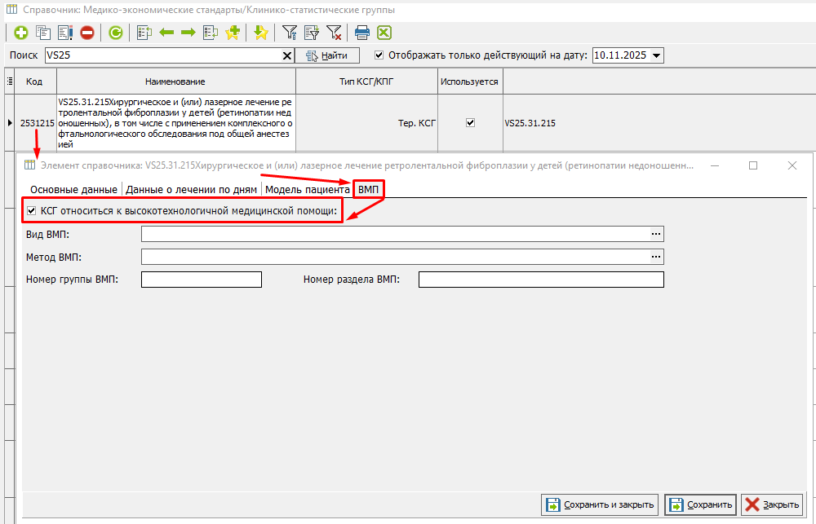Image resolution: width=816 pixels, height=524 pixels.
Task: Toggle 'Отображать только действующий на дату' checkbox
Action: (x=379, y=55)
